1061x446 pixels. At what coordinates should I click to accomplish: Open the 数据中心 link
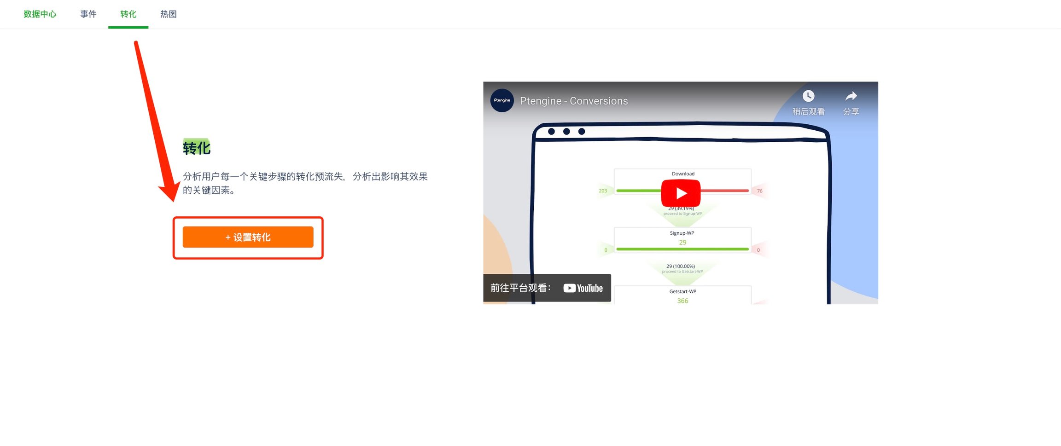coord(40,14)
